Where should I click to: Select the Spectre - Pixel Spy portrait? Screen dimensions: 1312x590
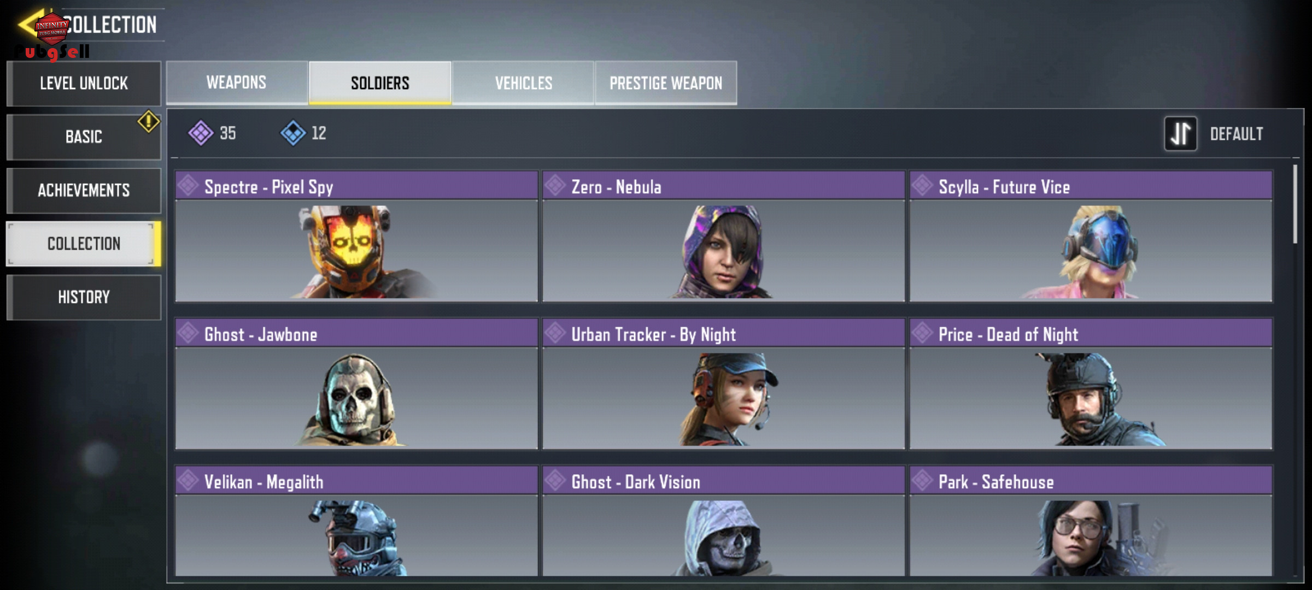[x=356, y=251]
